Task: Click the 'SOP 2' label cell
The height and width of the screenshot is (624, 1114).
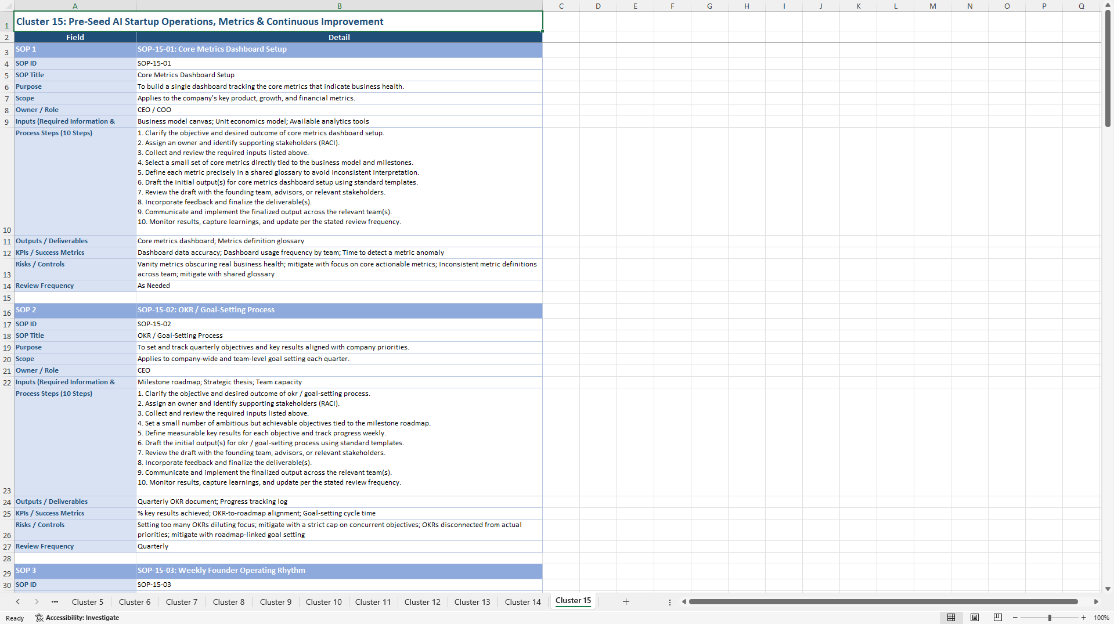Action: pyautogui.click(x=75, y=311)
